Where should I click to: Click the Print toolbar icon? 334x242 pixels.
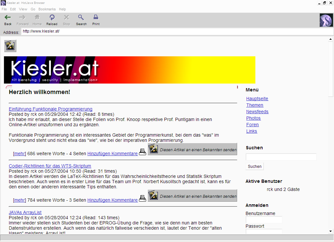pos(96,18)
